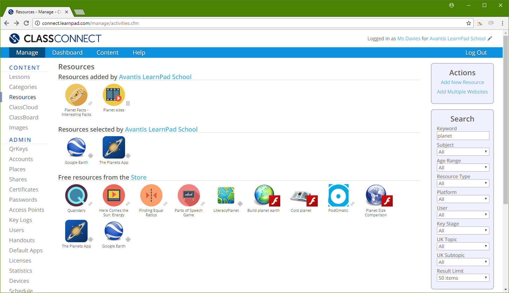Open Devices in the admin sidebar
This screenshot has width=509, height=293.
[19, 281]
